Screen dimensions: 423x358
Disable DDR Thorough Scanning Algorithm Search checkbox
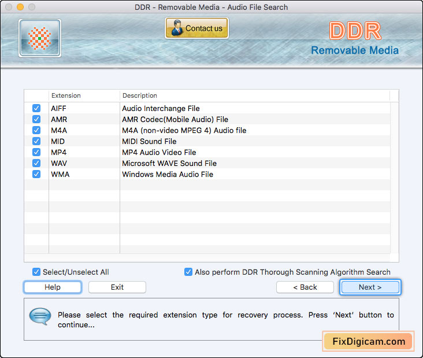coord(188,272)
